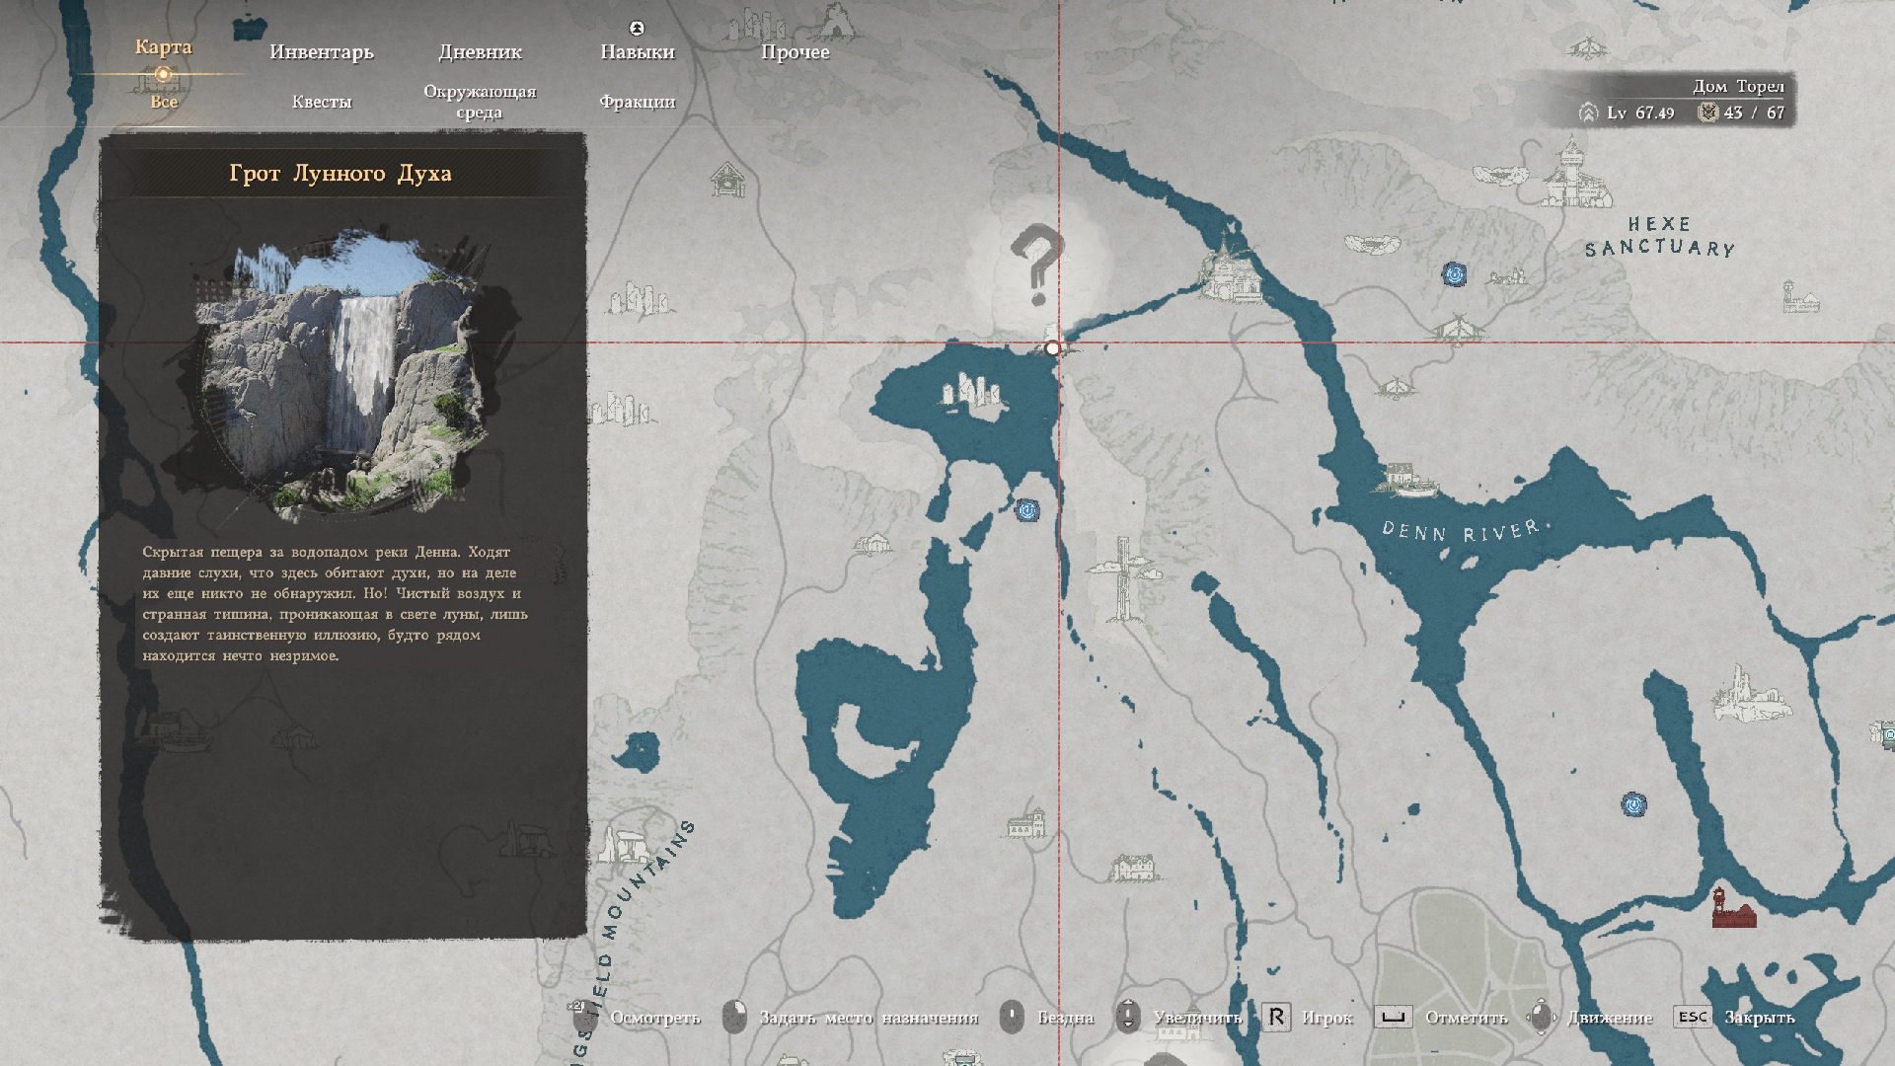Viewport: 1895px width, 1066px height.
Task: Select the house icon west of the tower
Action: tap(874, 543)
